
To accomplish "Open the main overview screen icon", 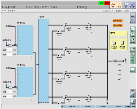I will pos(133,15).
